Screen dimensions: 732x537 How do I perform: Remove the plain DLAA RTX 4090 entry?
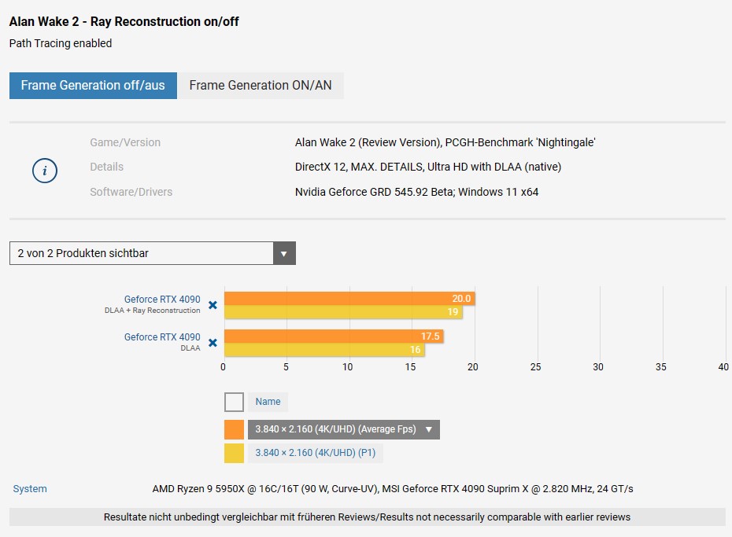click(x=213, y=343)
